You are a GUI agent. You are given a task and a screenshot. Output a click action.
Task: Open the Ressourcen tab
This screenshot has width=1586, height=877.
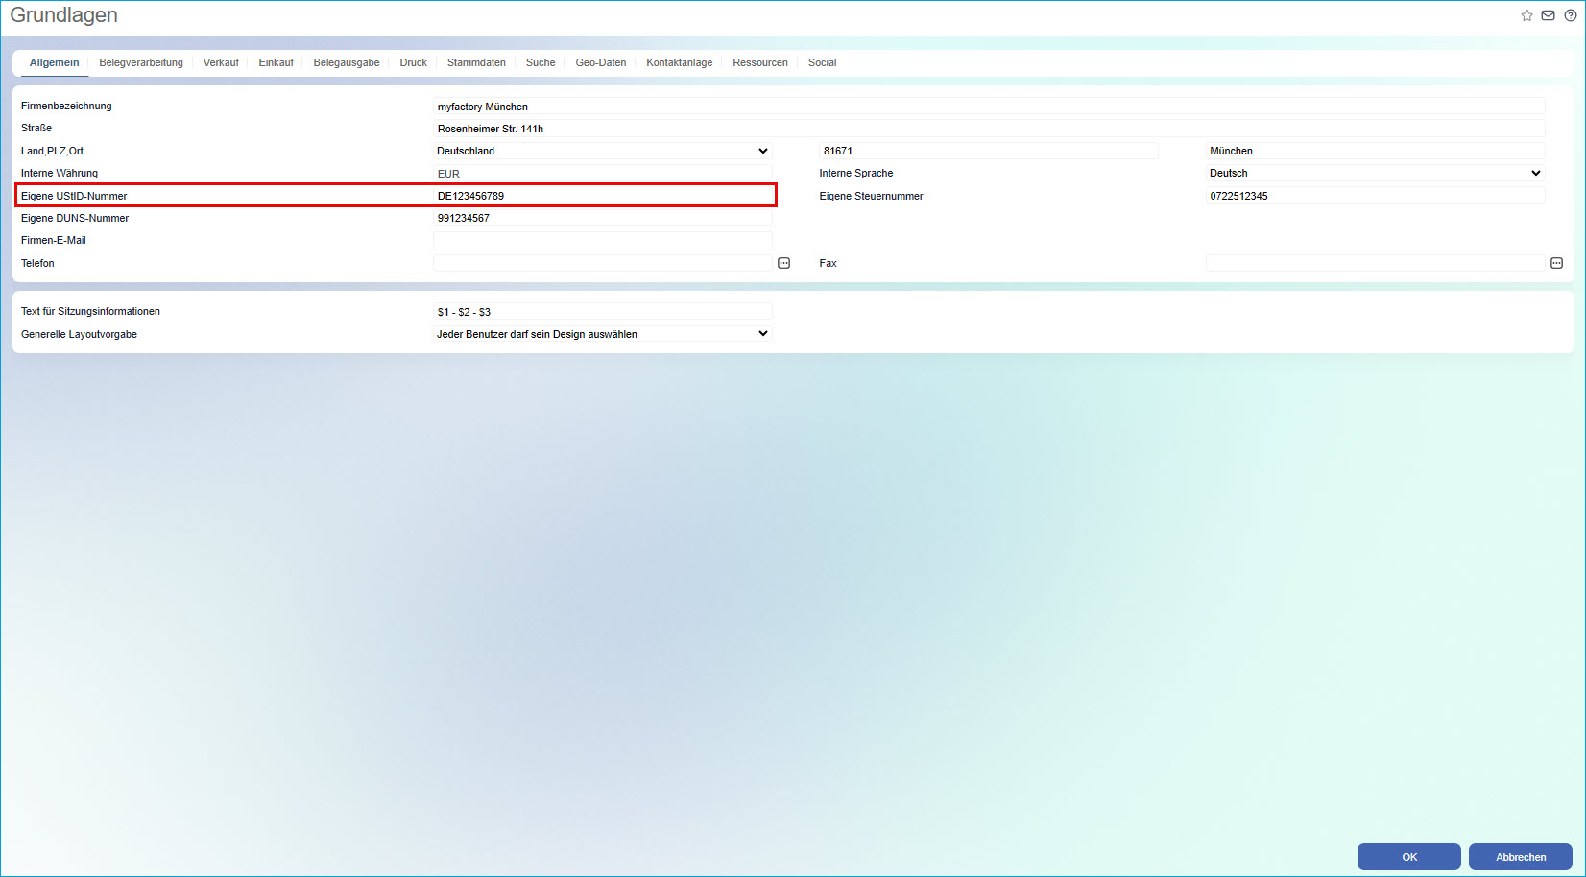click(760, 62)
